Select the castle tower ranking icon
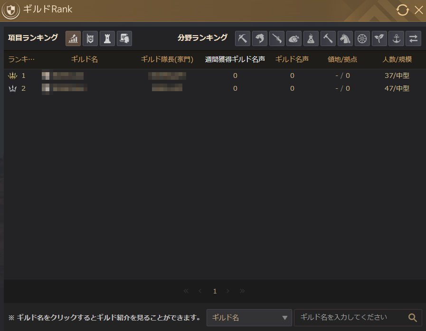The image size is (426, 331). click(x=107, y=38)
